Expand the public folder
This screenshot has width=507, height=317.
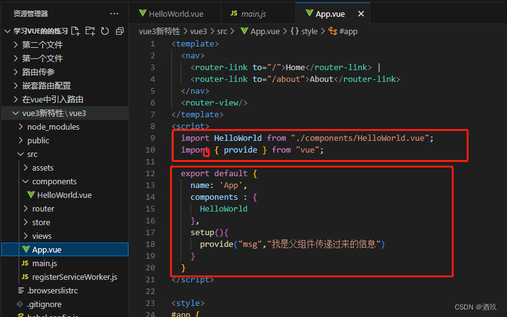click(x=20, y=140)
